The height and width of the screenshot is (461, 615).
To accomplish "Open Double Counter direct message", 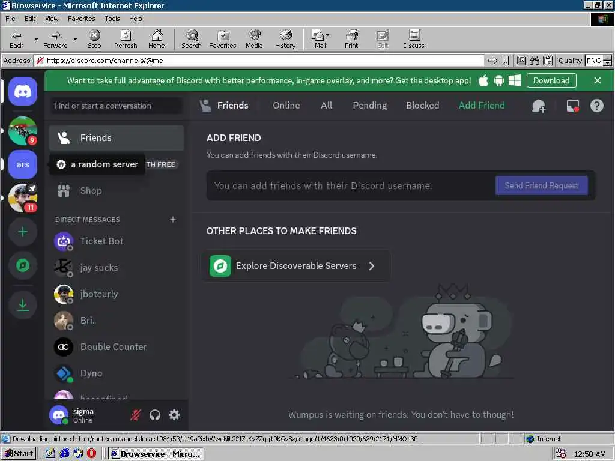I will pos(117,347).
